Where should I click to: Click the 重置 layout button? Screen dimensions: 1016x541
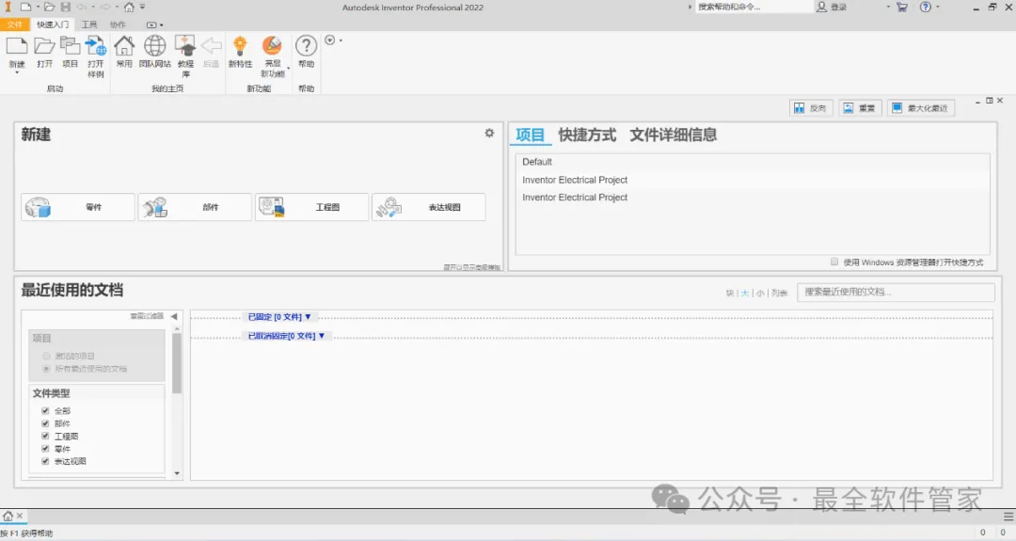pyautogui.click(x=860, y=108)
